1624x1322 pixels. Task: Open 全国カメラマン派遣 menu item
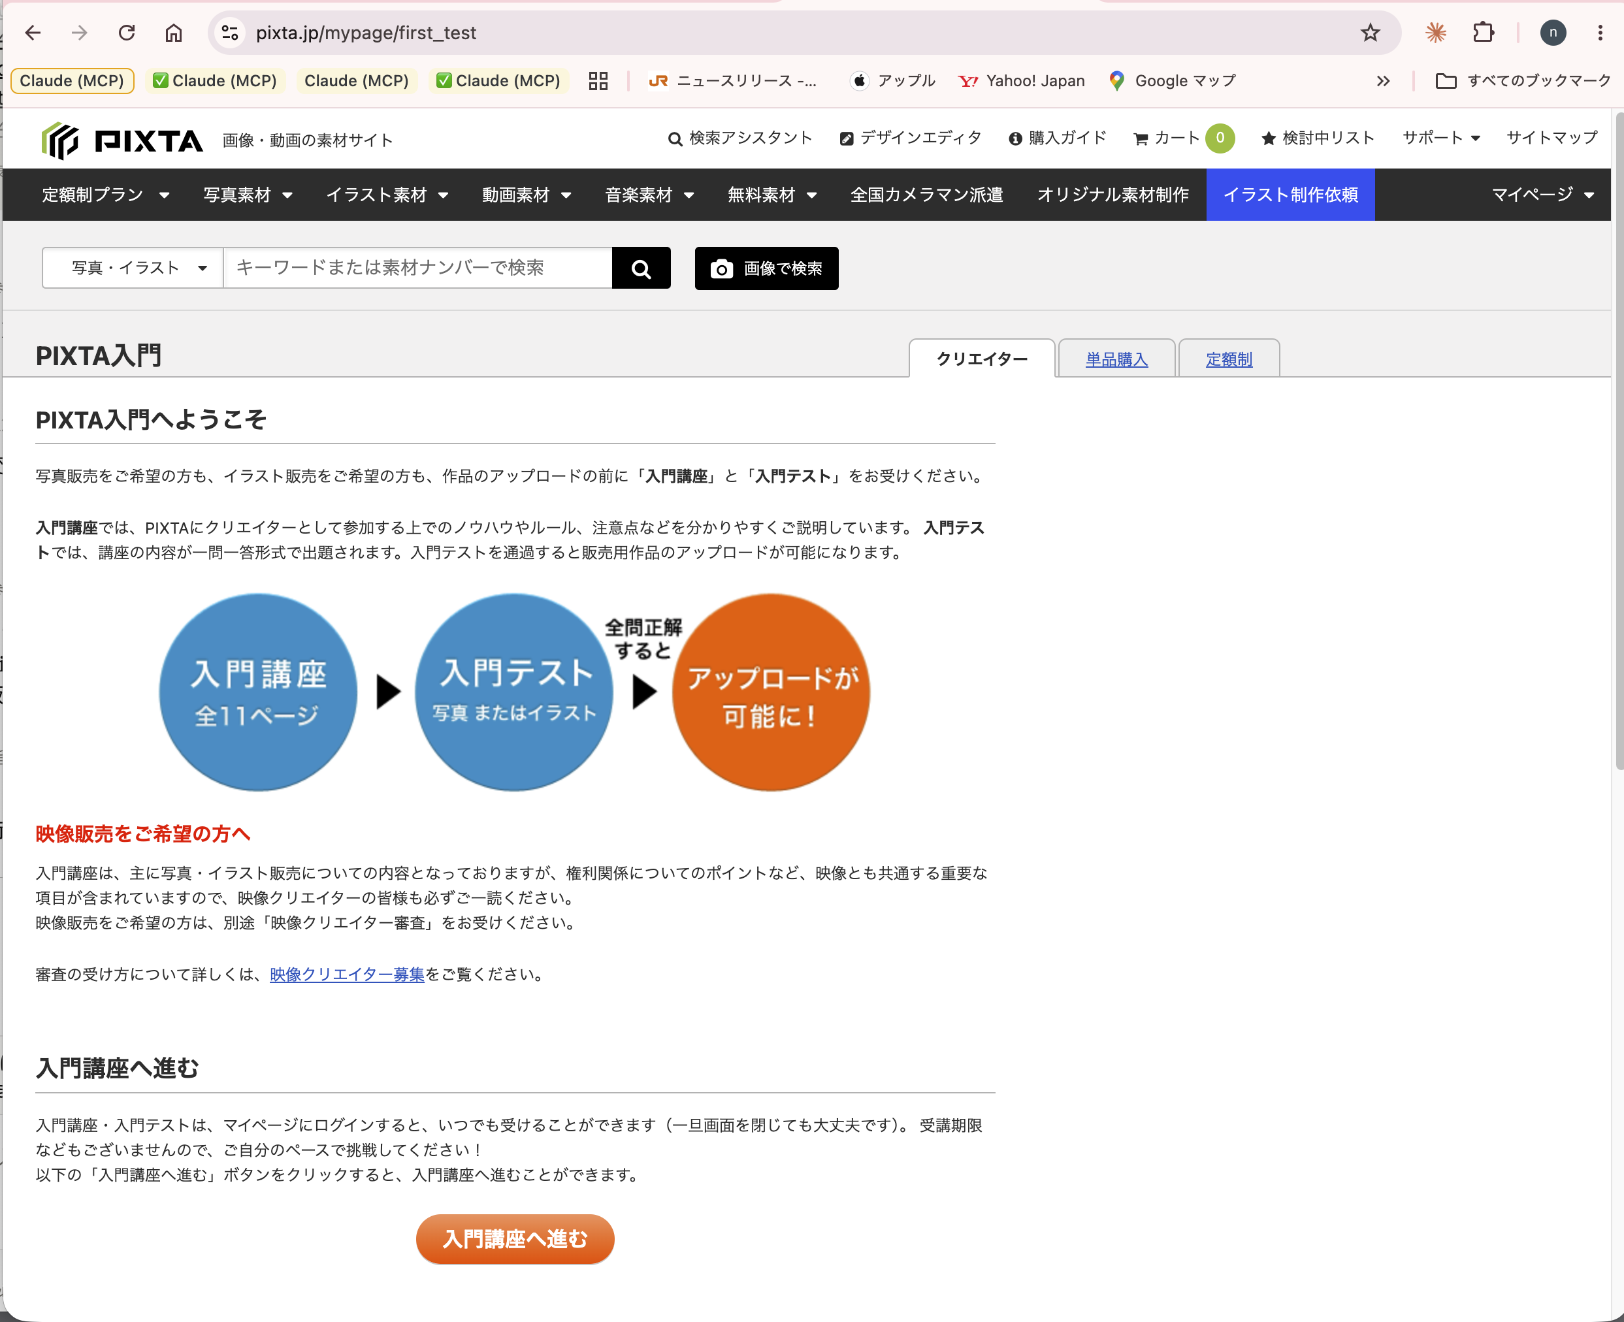click(926, 195)
